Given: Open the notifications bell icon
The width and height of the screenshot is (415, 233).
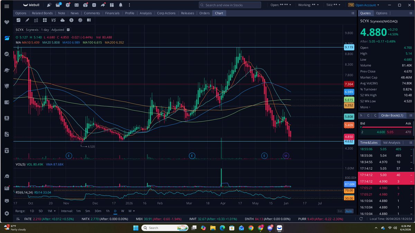Looking at the screenshot, I should pos(120,5).
